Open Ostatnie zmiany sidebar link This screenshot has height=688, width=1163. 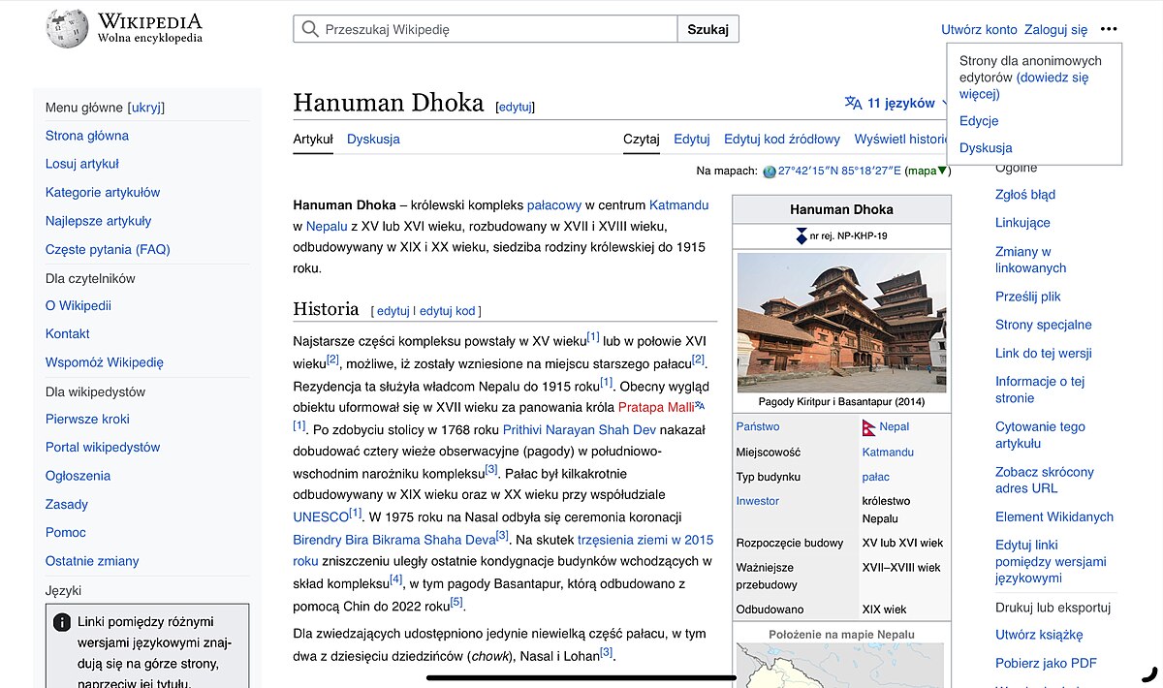[92, 561]
